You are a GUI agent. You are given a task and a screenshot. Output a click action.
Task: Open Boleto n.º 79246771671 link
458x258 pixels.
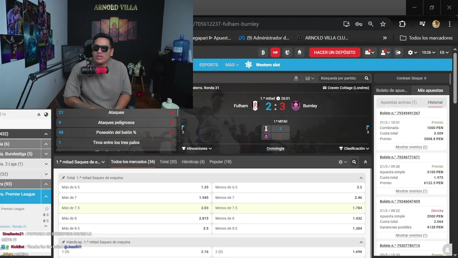400,157
